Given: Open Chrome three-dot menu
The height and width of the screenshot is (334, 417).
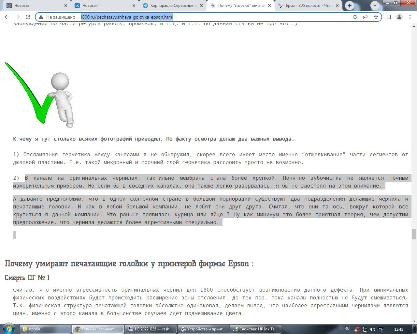Looking at the screenshot, I should tap(410, 17).
